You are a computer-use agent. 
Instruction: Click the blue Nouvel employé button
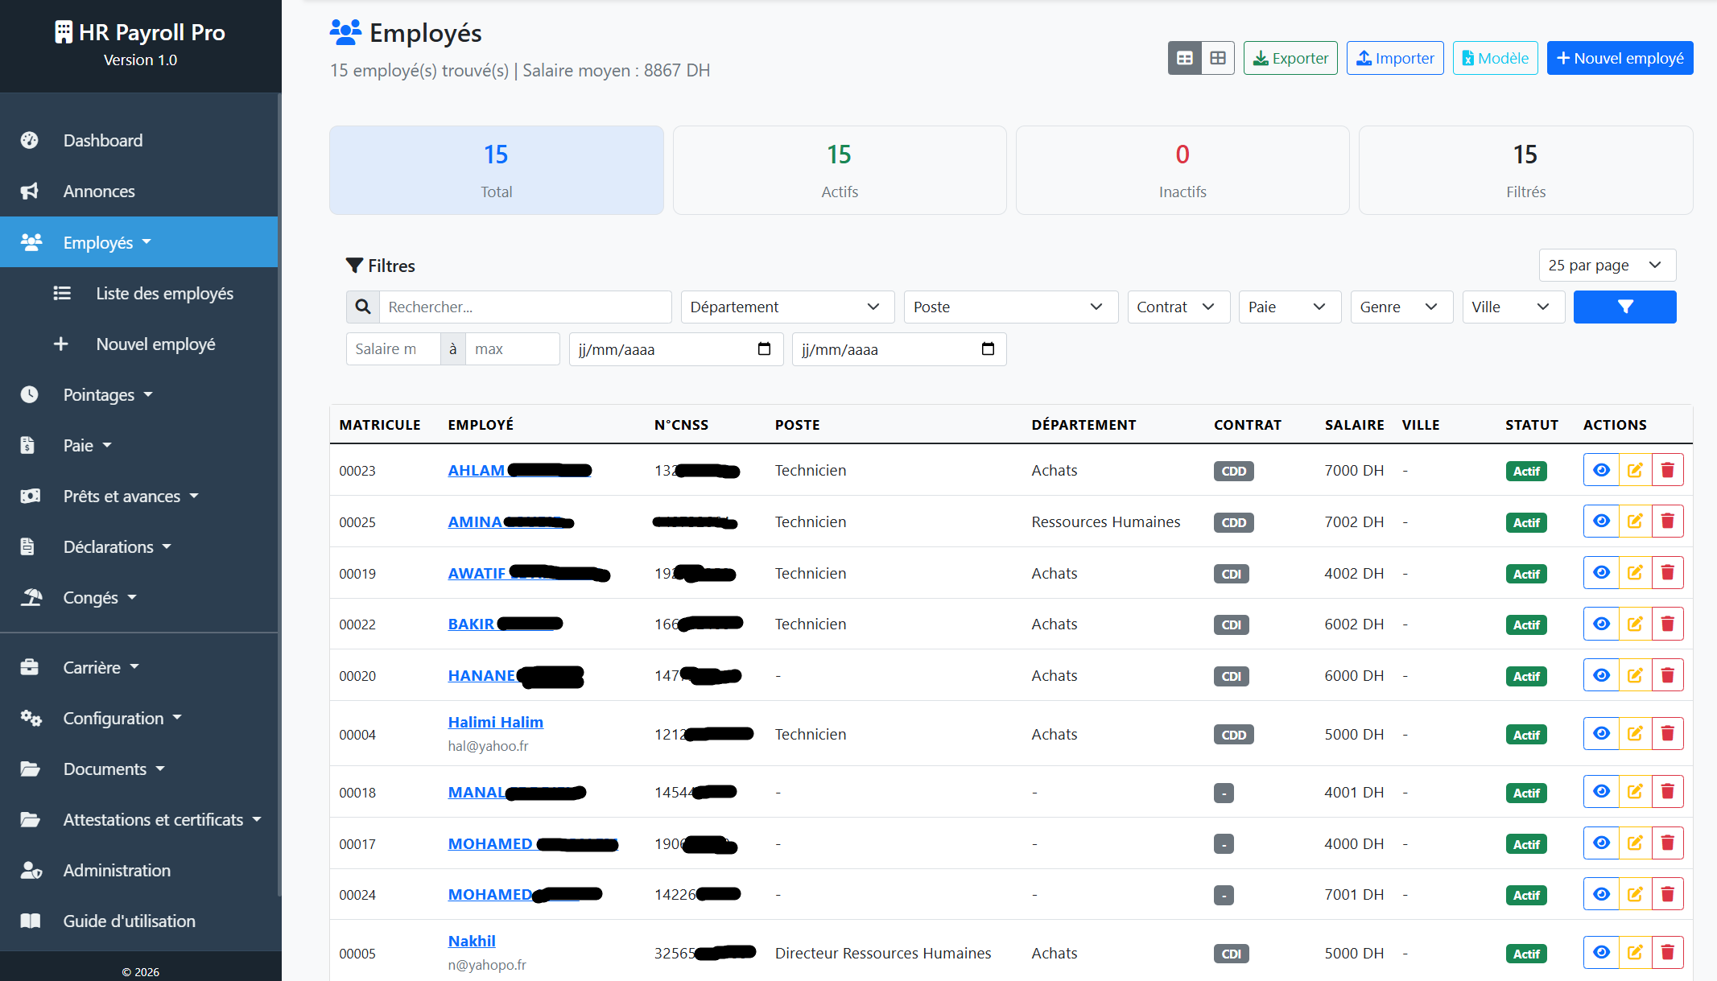coord(1620,58)
